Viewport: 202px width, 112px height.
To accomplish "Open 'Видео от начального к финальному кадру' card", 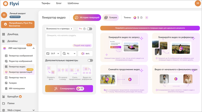I will point(176,79).
